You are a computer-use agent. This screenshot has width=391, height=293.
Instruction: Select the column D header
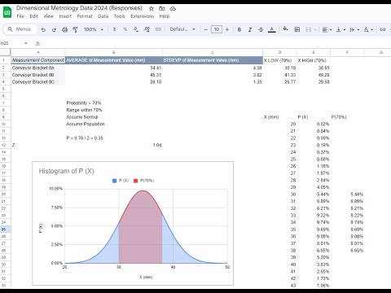point(279,52)
